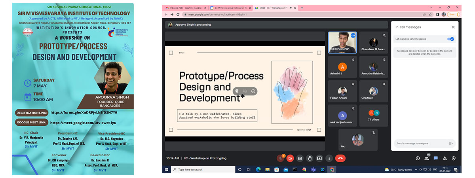Open Windows Start menu

point(166,169)
